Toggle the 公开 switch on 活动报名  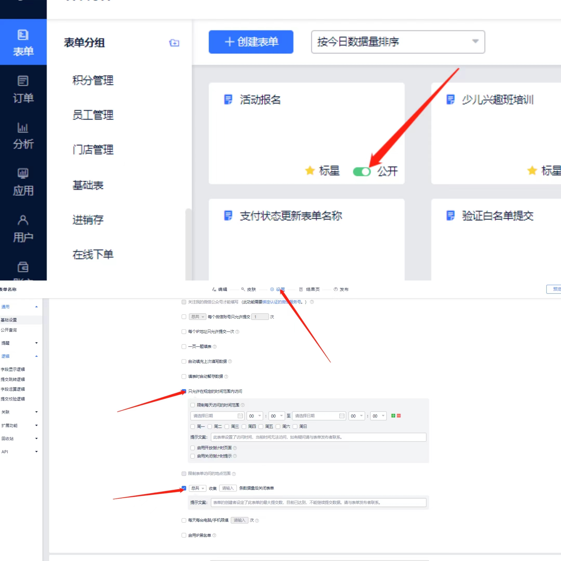pyautogui.click(x=362, y=171)
